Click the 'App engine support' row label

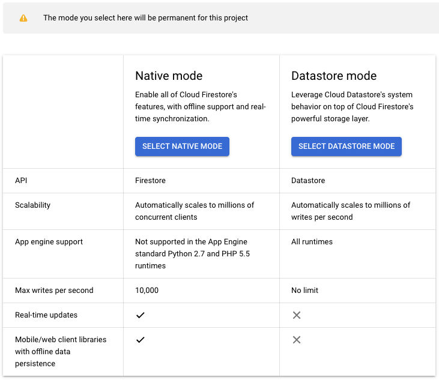coord(49,242)
